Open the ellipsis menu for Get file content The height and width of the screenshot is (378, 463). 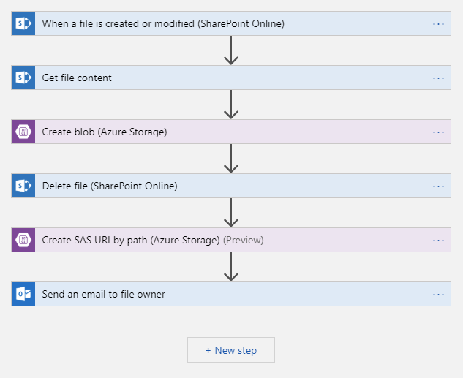coord(438,78)
